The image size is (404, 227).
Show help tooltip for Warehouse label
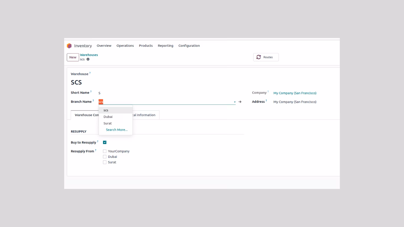tap(90, 73)
